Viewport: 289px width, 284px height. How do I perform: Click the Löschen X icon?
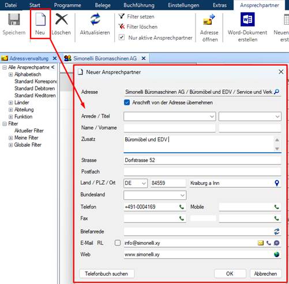(x=61, y=20)
